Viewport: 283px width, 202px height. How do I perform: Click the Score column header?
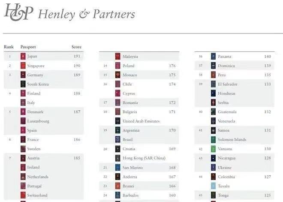[76, 47]
